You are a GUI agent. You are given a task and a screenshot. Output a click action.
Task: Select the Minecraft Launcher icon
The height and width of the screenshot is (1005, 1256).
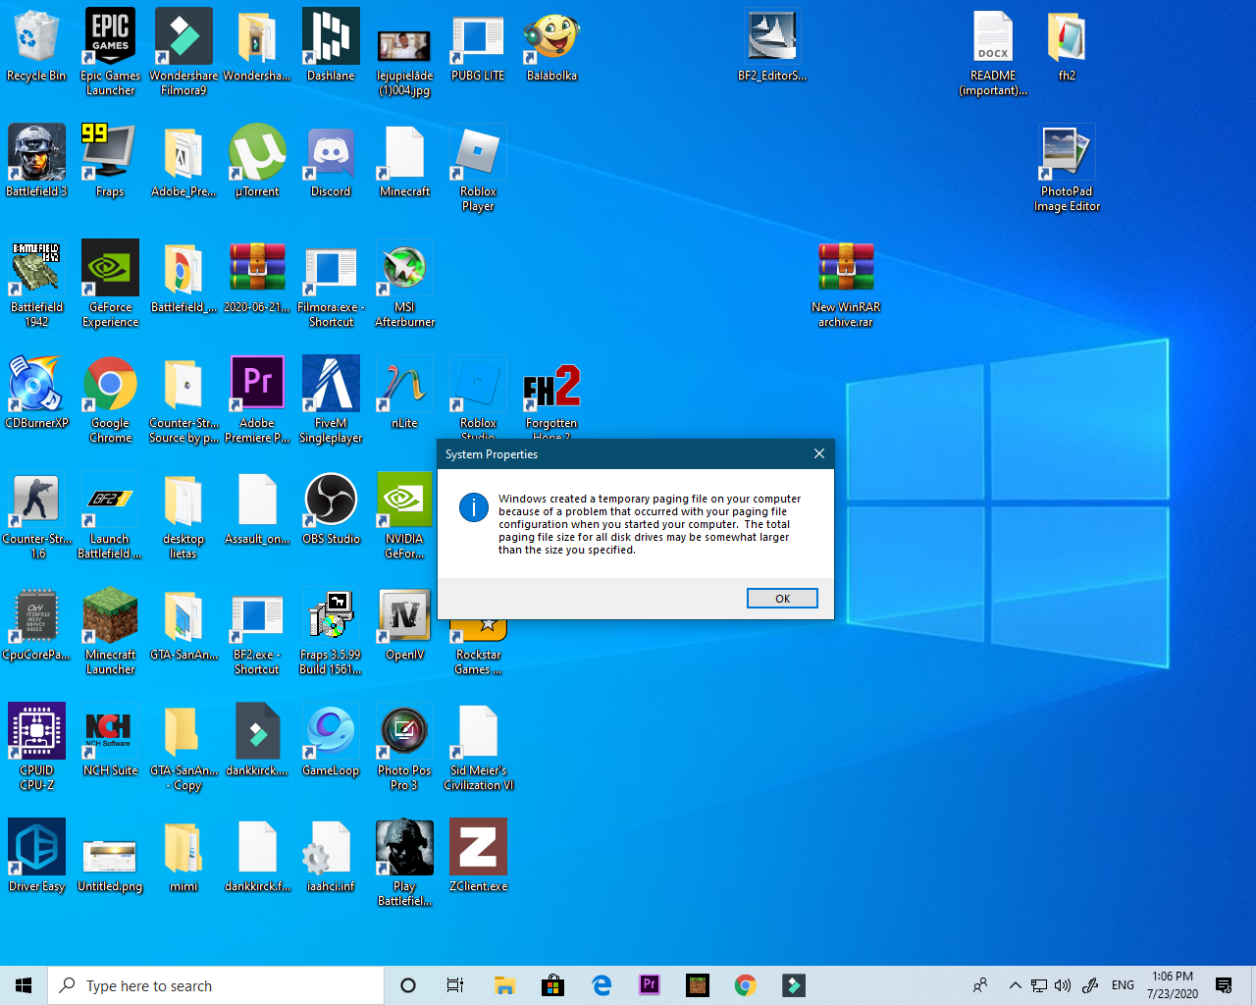(x=110, y=632)
